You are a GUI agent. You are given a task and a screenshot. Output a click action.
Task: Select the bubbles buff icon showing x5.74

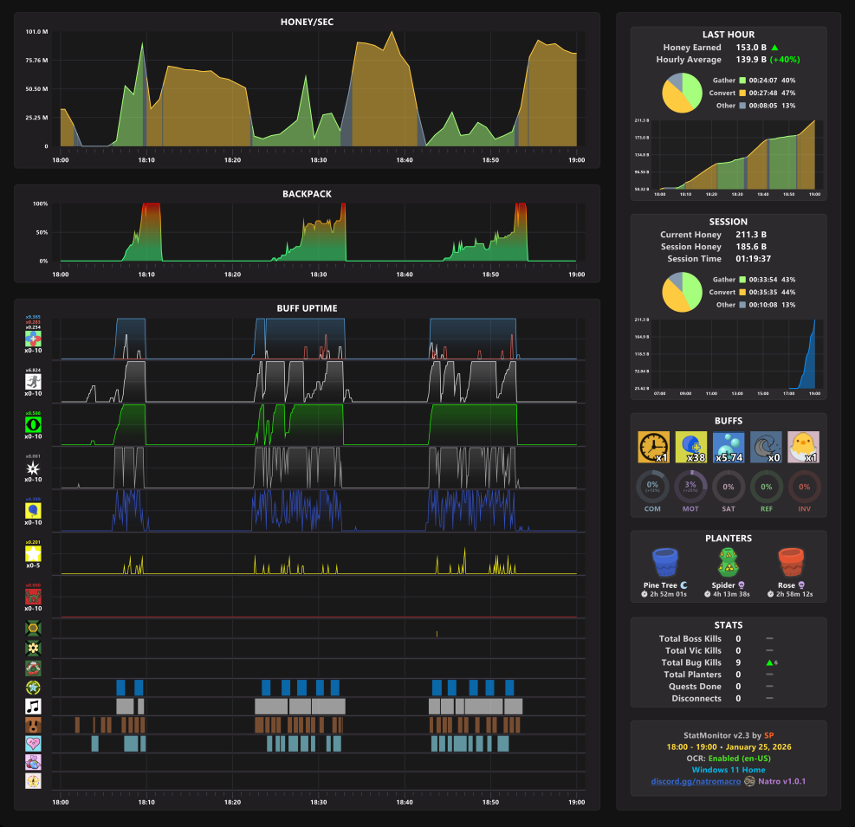click(729, 447)
